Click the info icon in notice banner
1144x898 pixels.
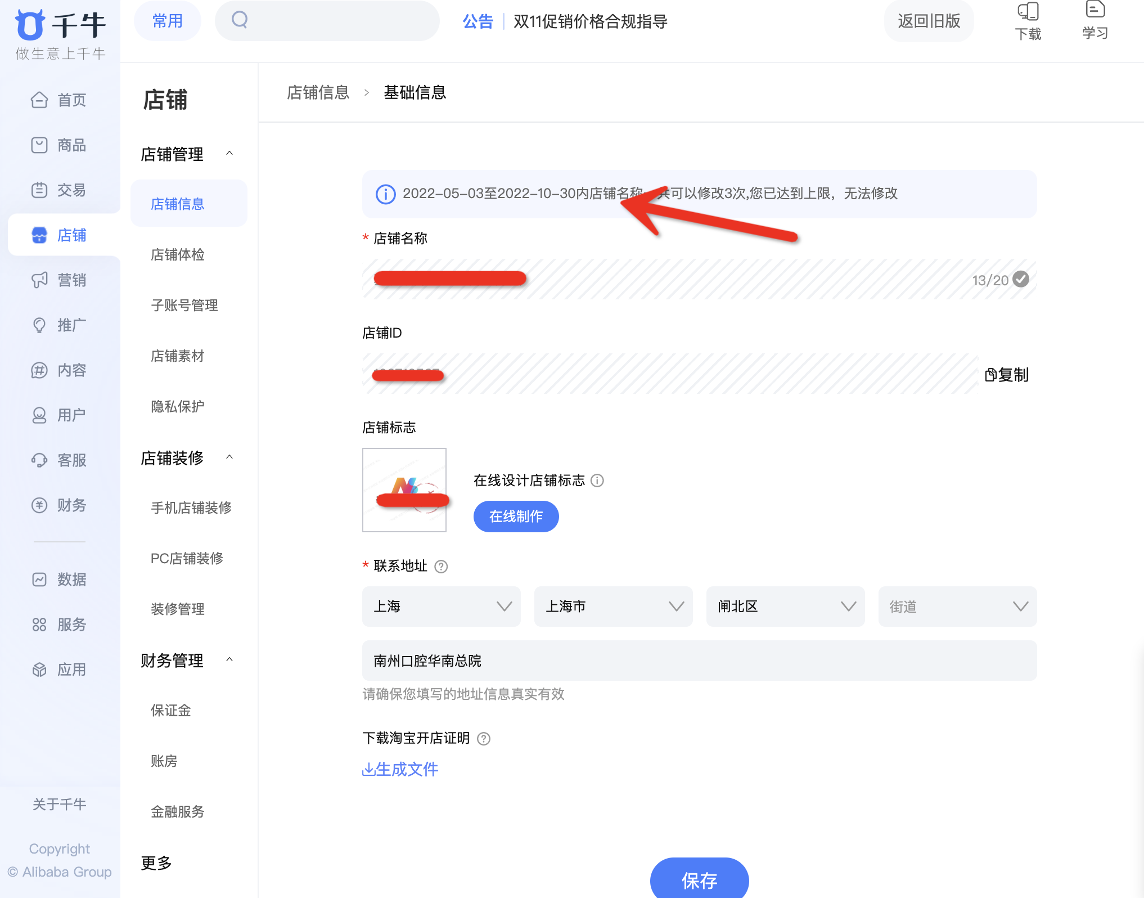tap(386, 194)
